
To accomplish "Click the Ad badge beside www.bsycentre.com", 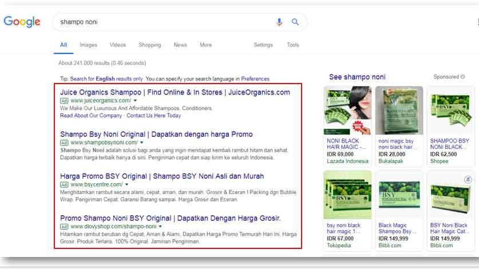I will 64,185.
